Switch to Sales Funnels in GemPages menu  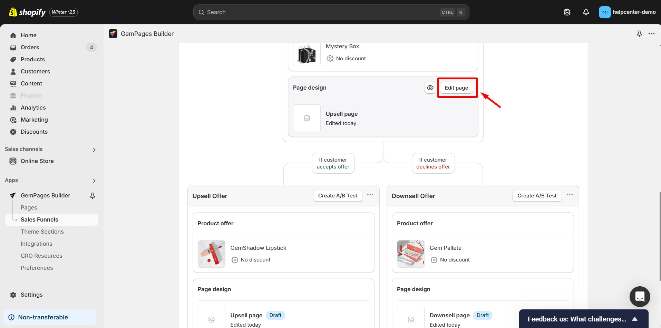point(40,219)
